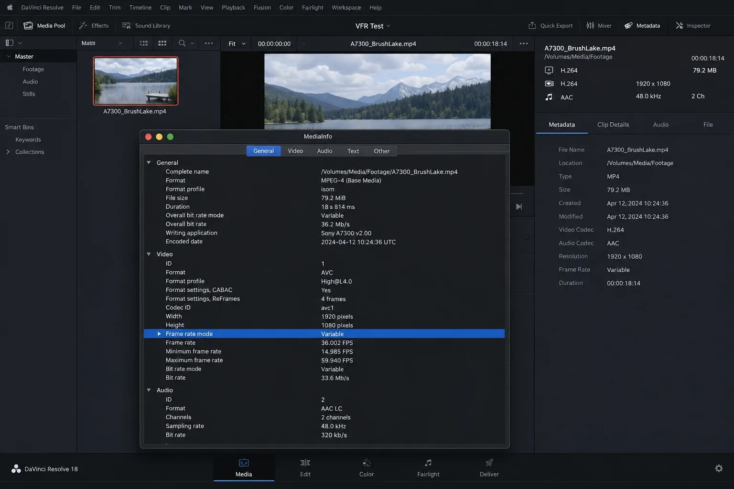734x489 pixels.
Task: Go to the Fairlight page
Action: coord(428,468)
